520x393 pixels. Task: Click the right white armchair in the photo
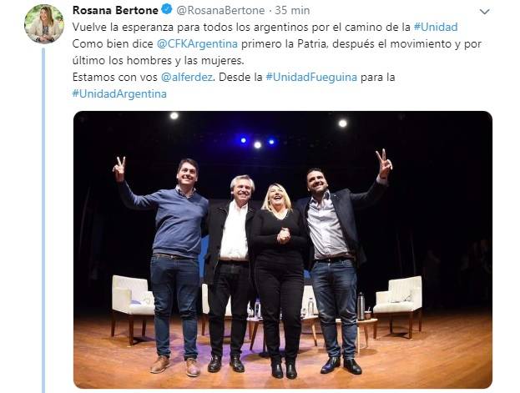click(x=398, y=305)
